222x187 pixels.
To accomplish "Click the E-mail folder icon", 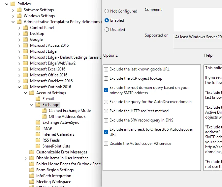I will [38, 99].
